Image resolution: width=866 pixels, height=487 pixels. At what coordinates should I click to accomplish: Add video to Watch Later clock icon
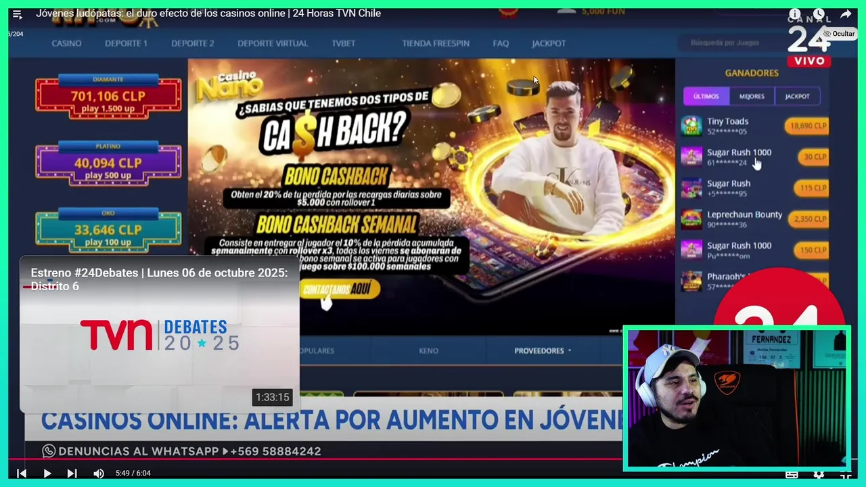point(819,14)
